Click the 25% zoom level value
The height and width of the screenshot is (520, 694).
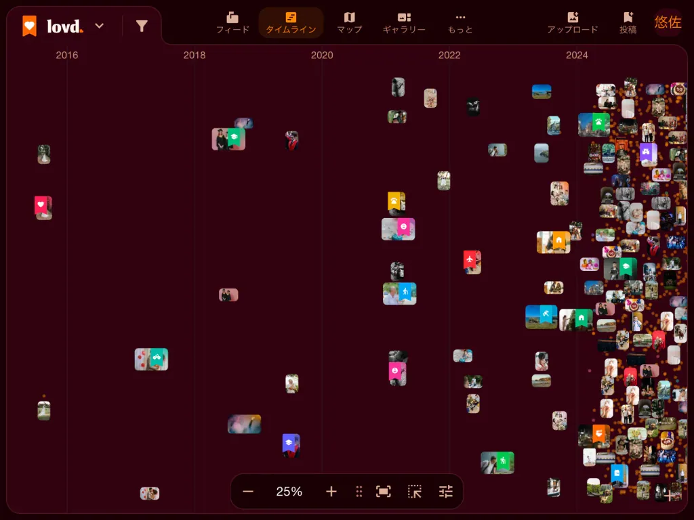pos(289,492)
